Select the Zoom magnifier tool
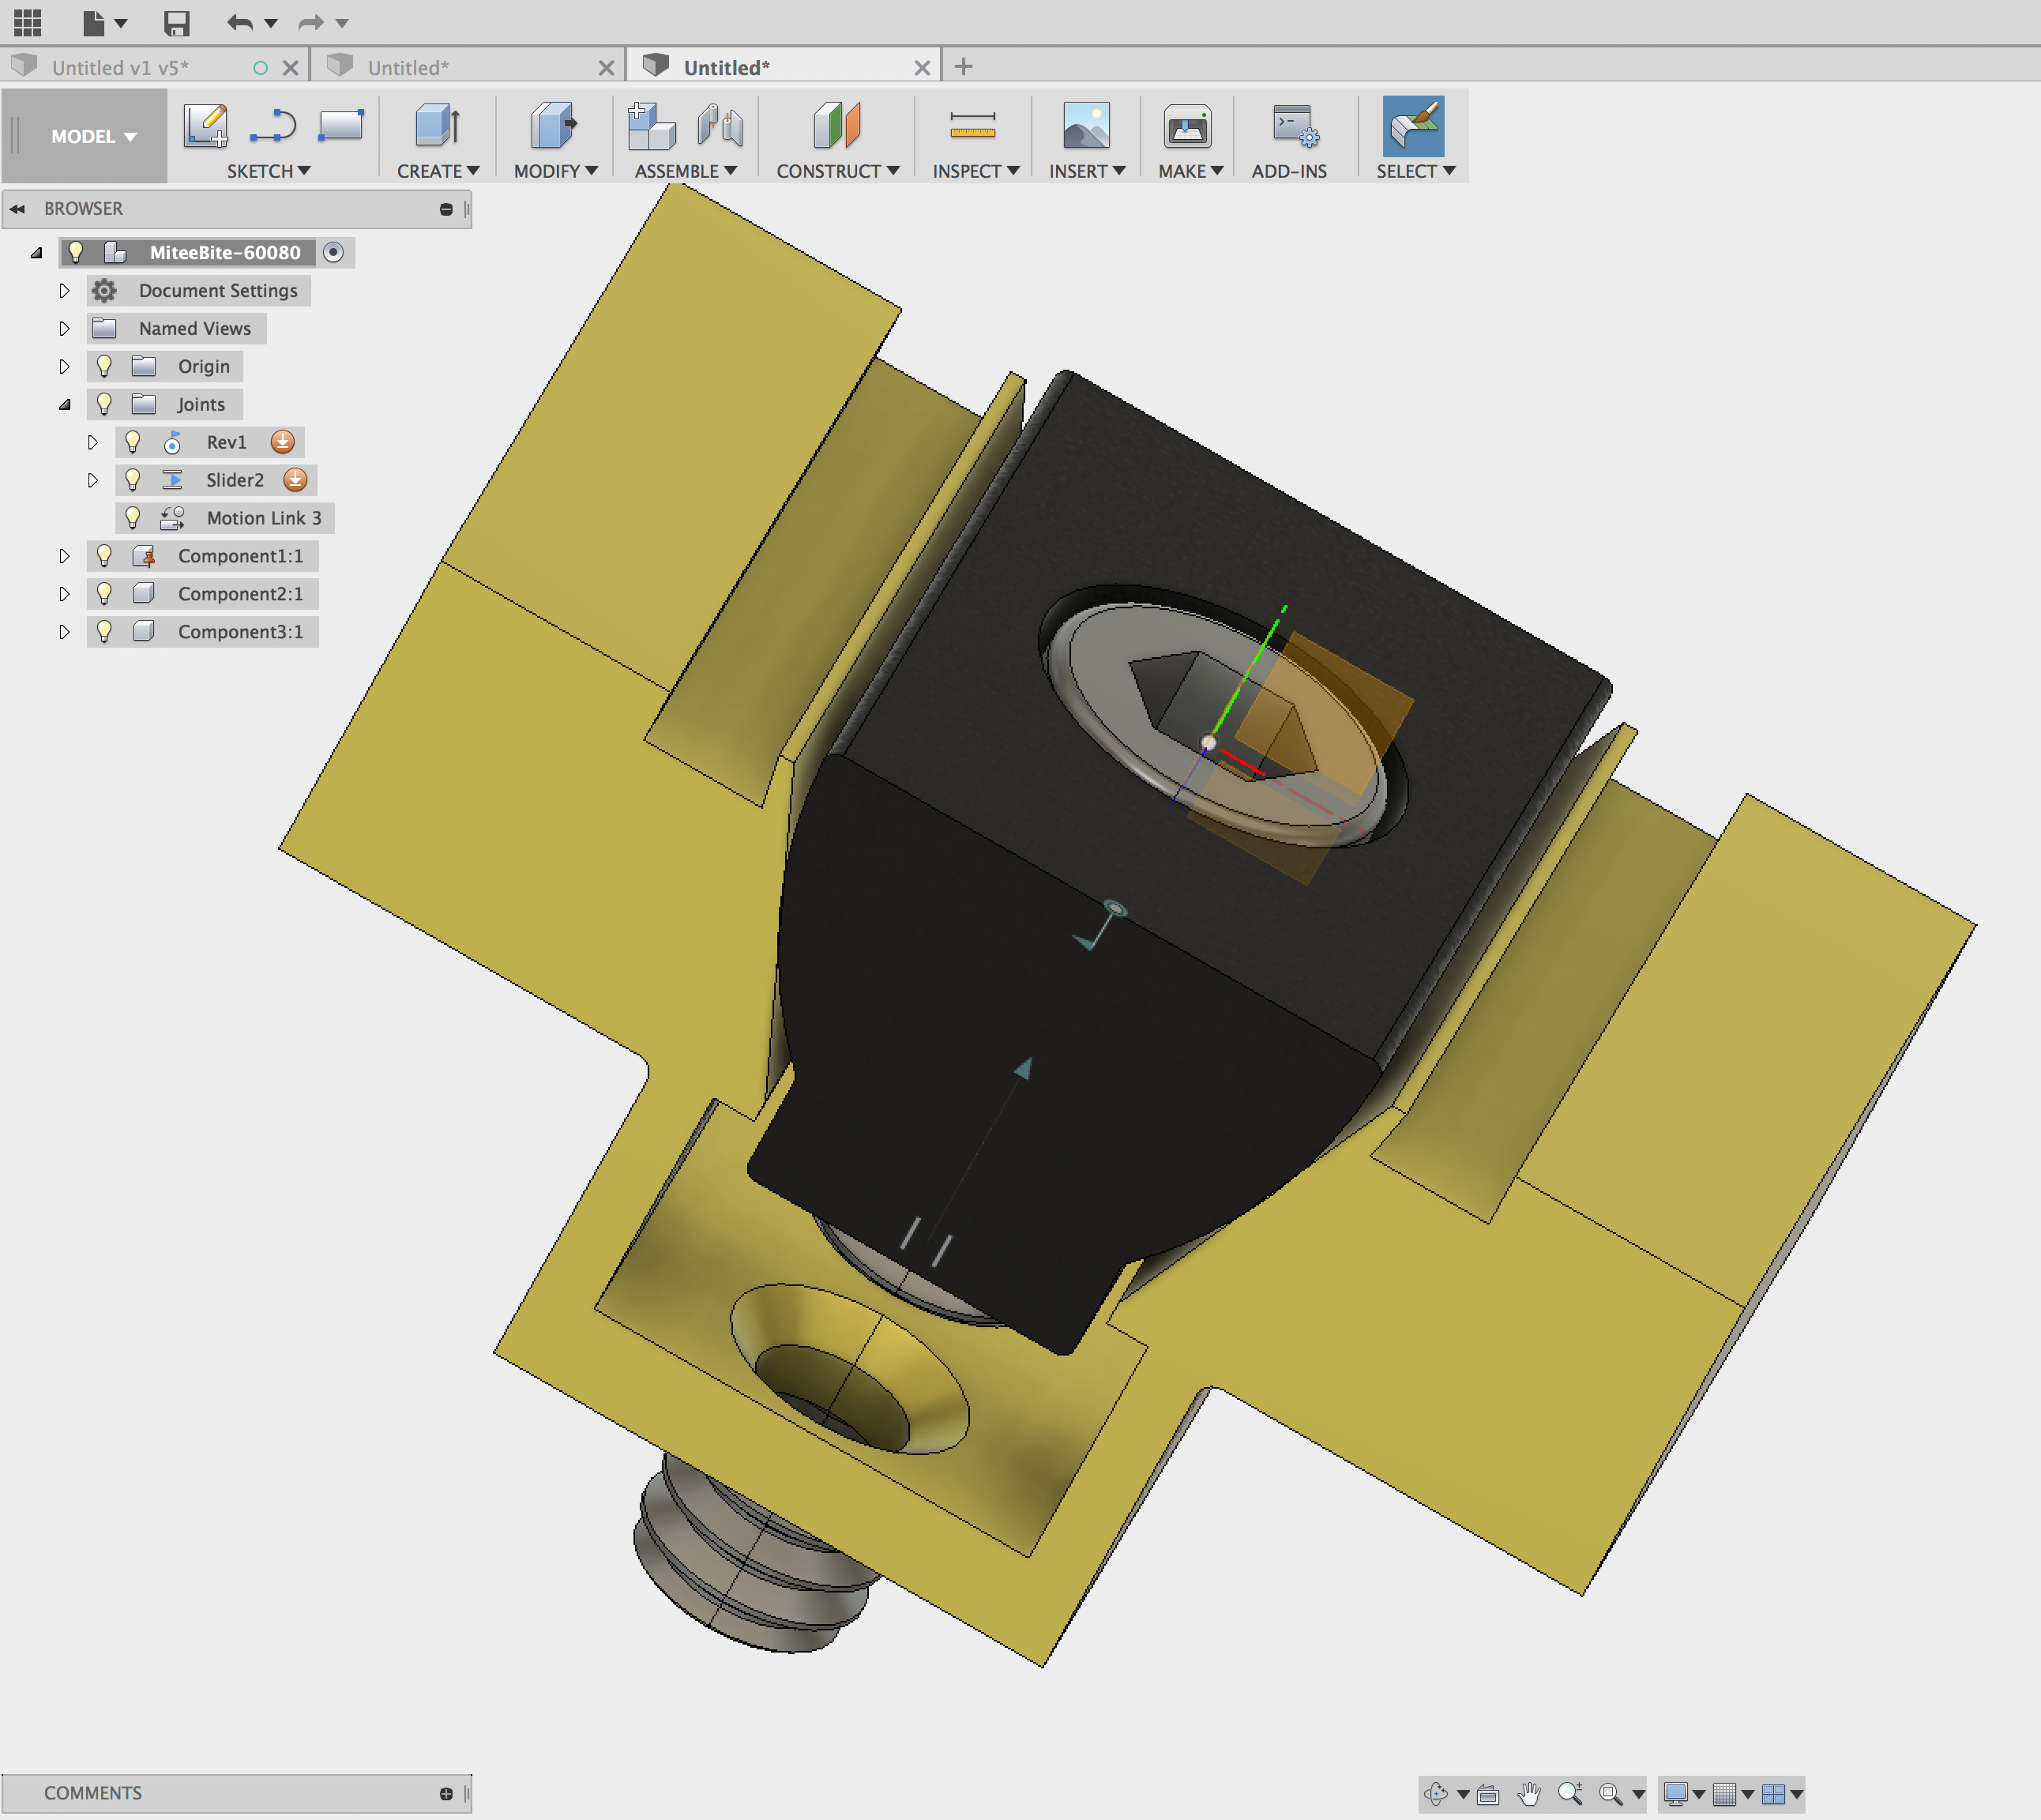 coord(1570,1792)
